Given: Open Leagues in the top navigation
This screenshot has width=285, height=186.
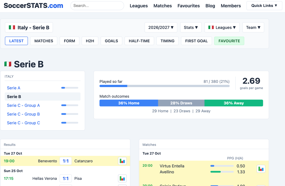Looking at the screenshot, I should (x=139, y=6).
